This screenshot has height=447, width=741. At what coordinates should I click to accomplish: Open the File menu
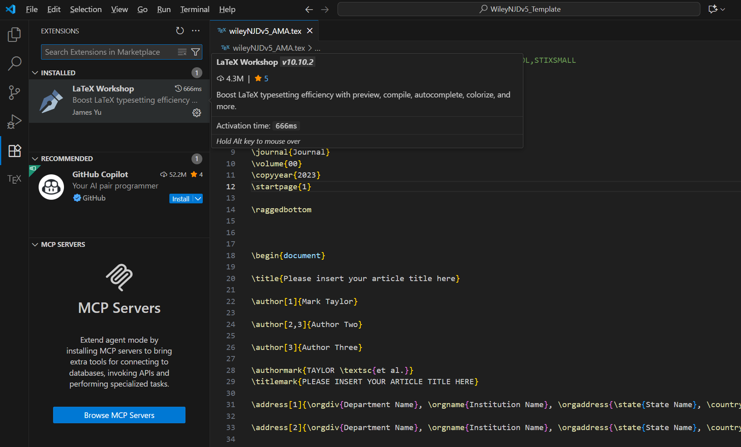click(32, 9)
